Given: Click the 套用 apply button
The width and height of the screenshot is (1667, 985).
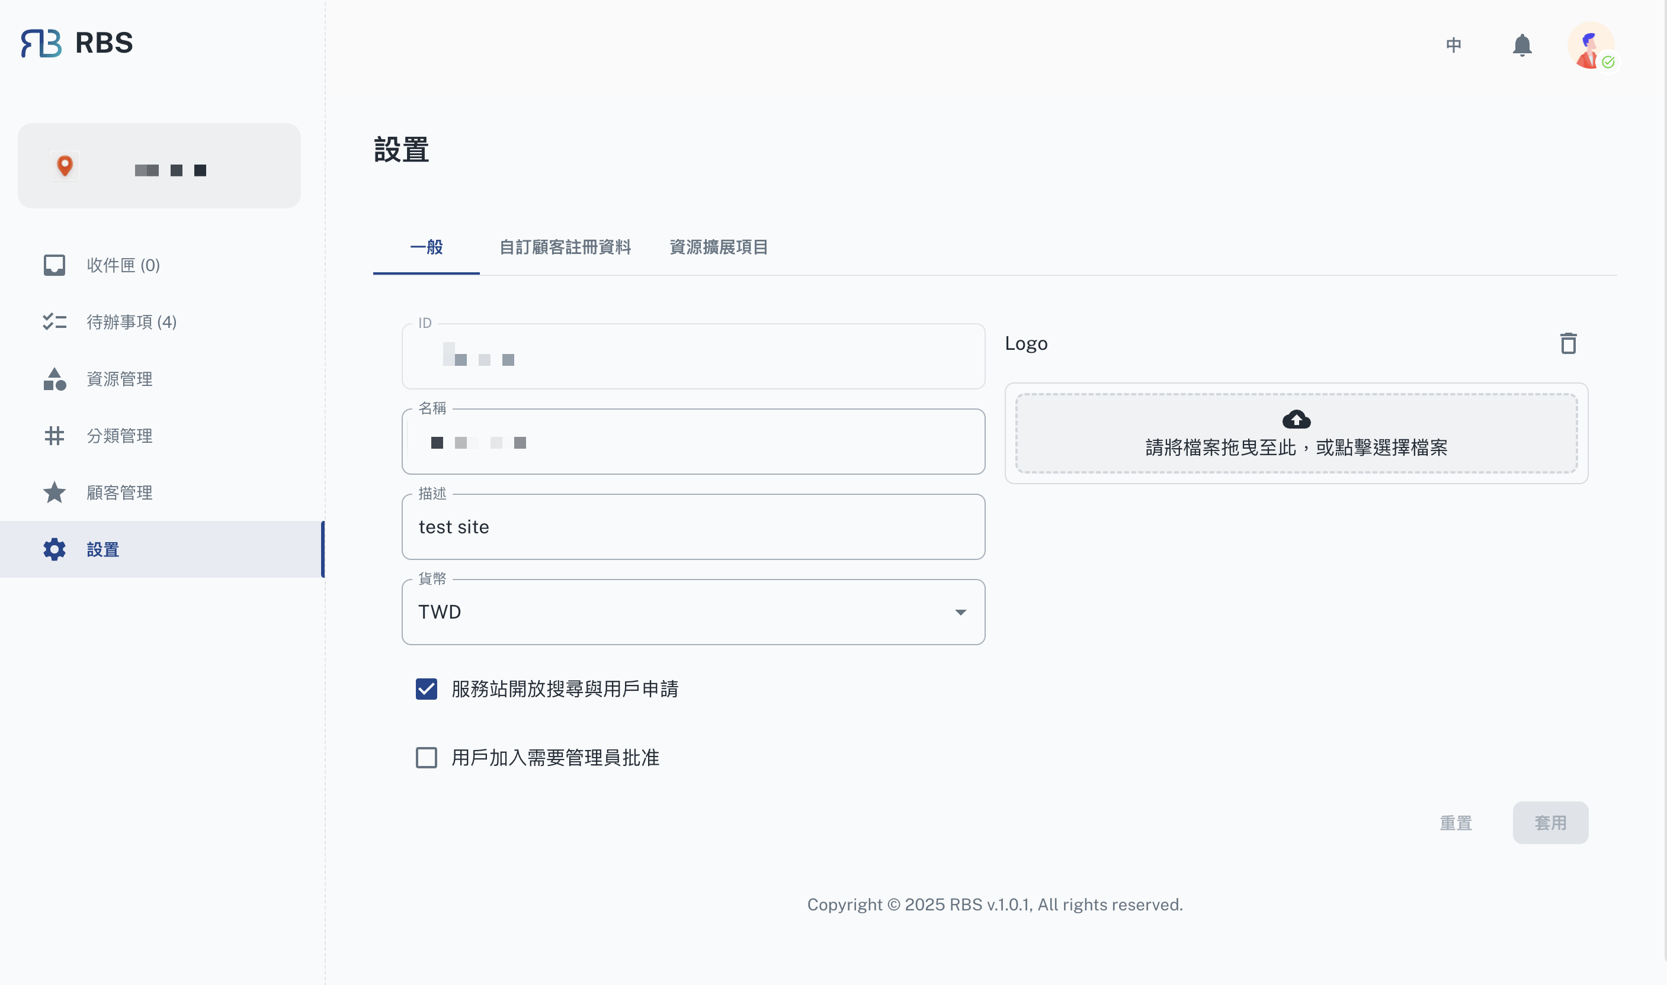Looking at the screenshot, I should (x=1550, y=823).
